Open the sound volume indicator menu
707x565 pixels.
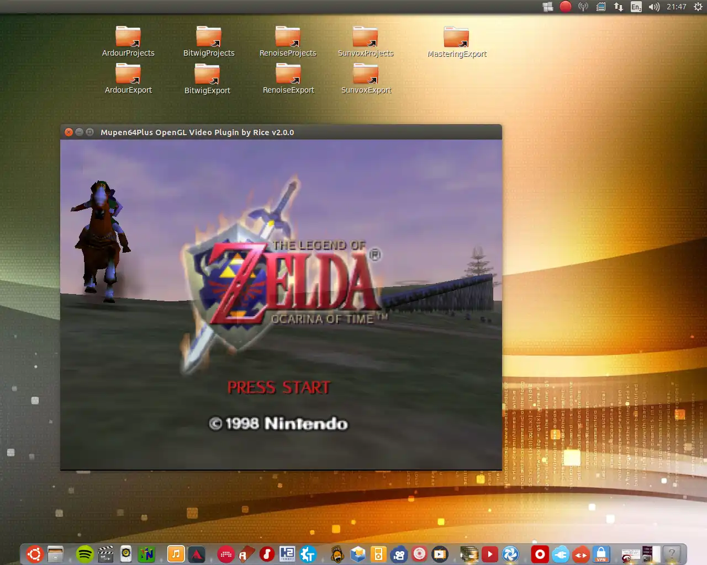pos(654,7)
